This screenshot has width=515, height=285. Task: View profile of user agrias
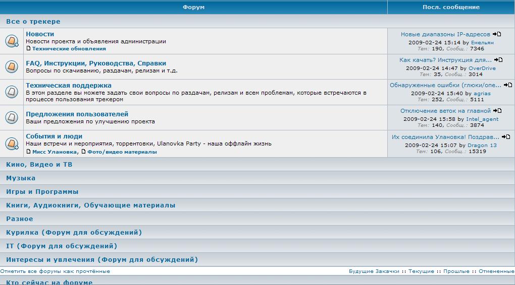pos(482,93)
